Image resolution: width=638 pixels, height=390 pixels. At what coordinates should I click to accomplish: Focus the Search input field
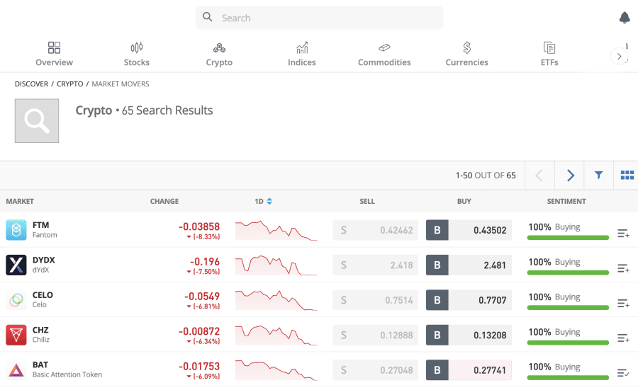click(319, 18)
